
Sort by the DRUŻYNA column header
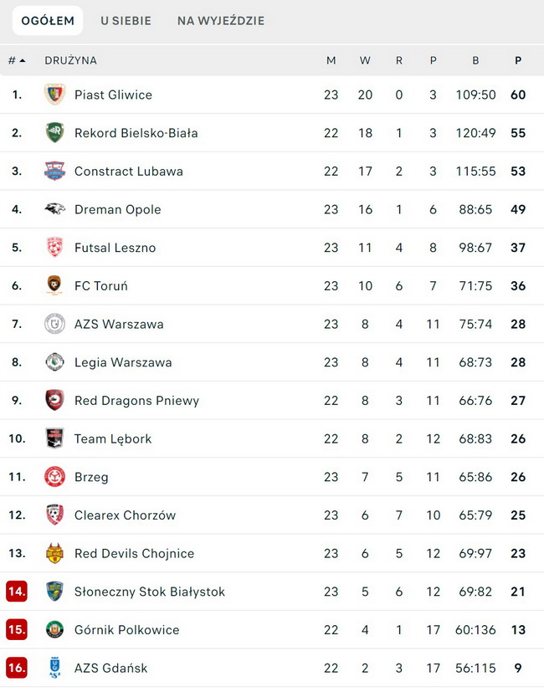pyautogui.click(x=70, y=60)
